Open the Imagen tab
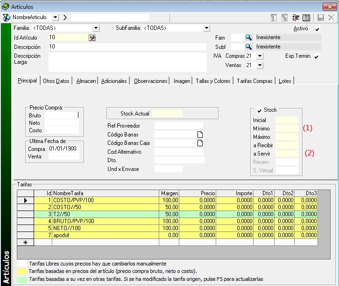This screenshot has height=286, width=339. (182, 81)
